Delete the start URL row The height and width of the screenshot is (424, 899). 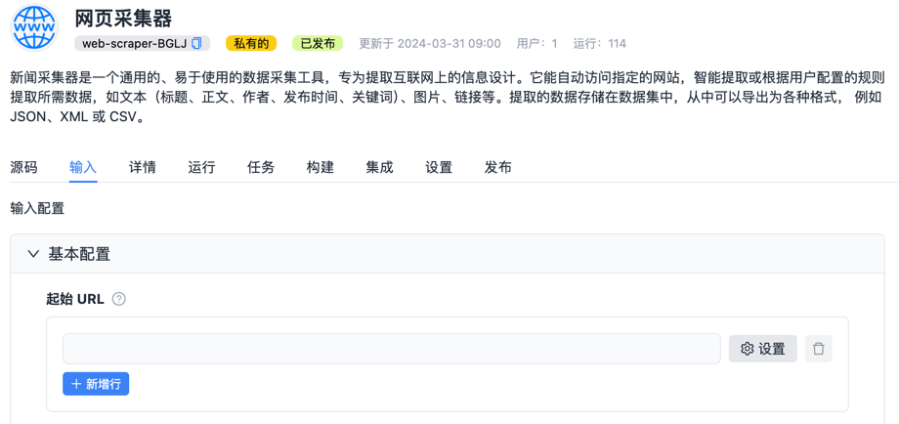(x=818, y=349)
